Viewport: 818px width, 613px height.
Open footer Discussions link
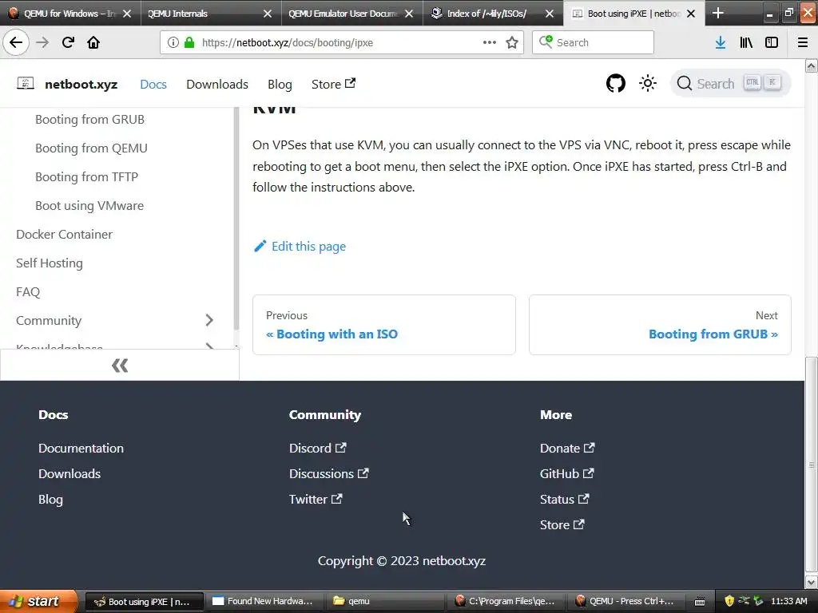point(328,473)
